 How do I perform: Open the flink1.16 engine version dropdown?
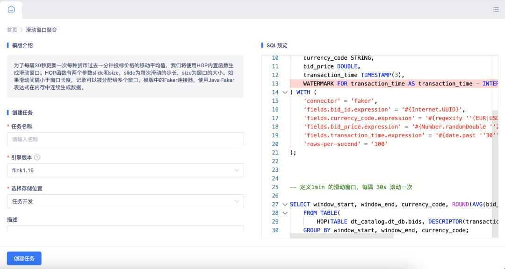(x=125, y=170)
